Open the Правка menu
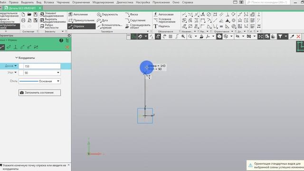Viewport: 304px width, 171px height. point(14,2)
